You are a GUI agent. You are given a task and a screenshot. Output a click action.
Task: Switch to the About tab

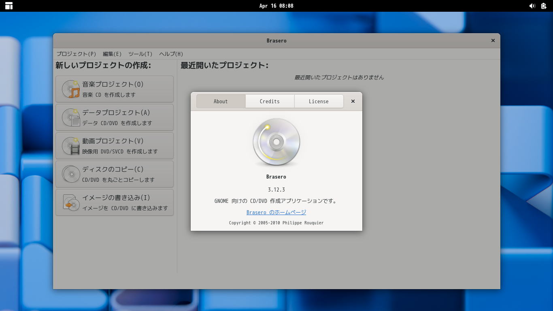tap(221, 101)
